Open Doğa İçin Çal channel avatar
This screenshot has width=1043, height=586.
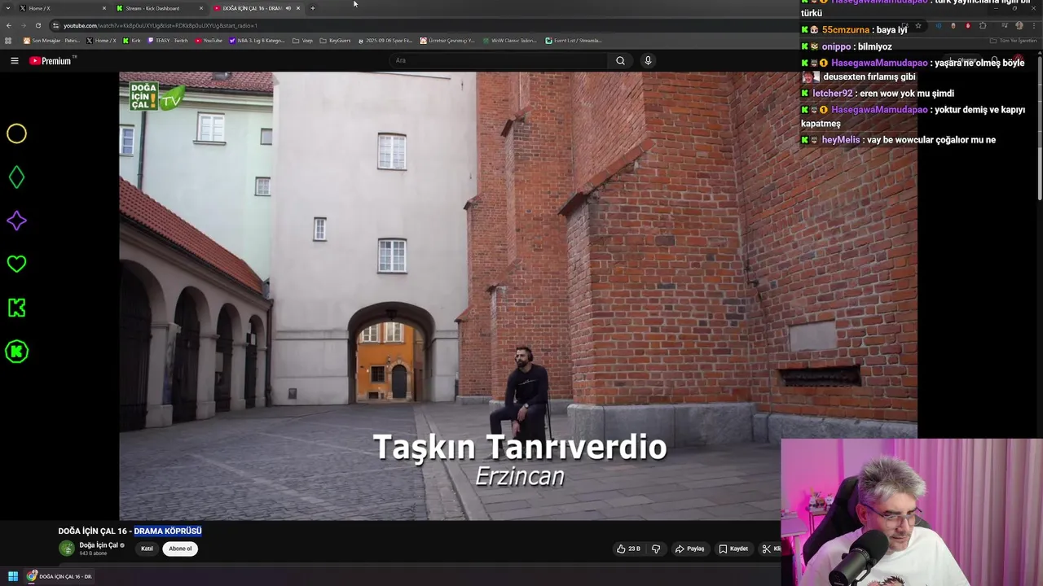tap(66, 549)
